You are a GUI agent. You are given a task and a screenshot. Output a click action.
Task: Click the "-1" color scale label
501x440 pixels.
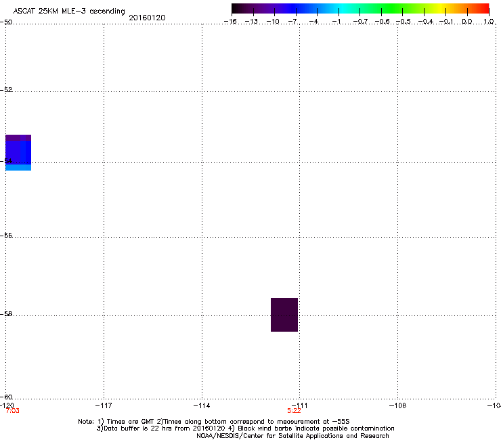(x=336, y=22)
